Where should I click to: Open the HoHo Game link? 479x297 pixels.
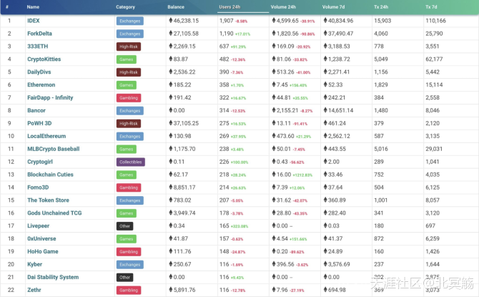43,252
